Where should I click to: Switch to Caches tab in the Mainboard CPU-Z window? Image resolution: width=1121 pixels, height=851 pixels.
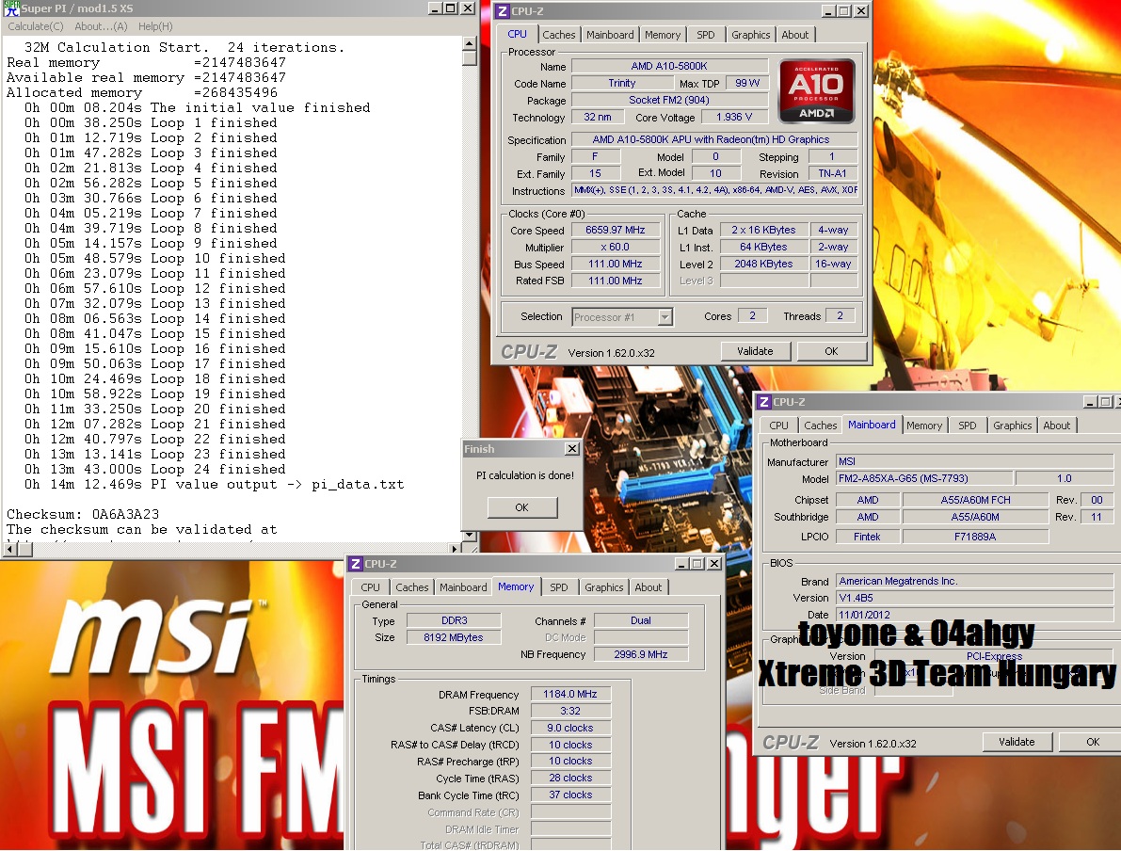820,425
